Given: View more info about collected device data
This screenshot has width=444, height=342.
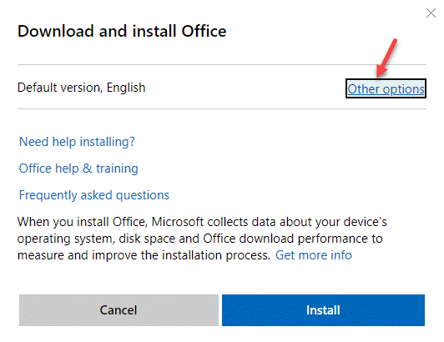Looking at the screenshot, I should pos(314,255).
